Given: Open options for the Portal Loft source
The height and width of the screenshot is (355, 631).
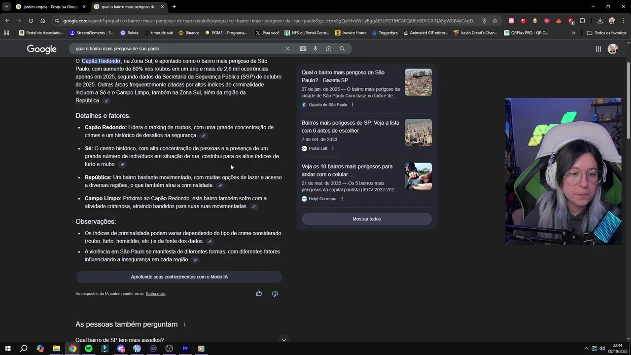Looking at the screenshot, I should 333,148.
